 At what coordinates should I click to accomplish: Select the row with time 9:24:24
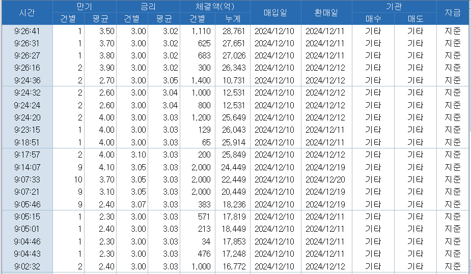(x=235, y=105)
